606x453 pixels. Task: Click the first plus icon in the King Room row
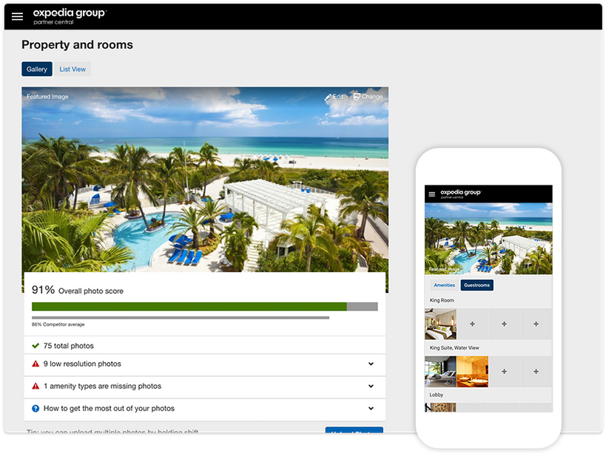(x=472, y=324)
